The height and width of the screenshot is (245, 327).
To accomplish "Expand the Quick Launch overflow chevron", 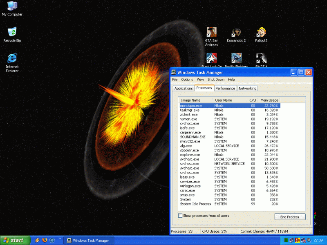I will [x=60, y=239].
